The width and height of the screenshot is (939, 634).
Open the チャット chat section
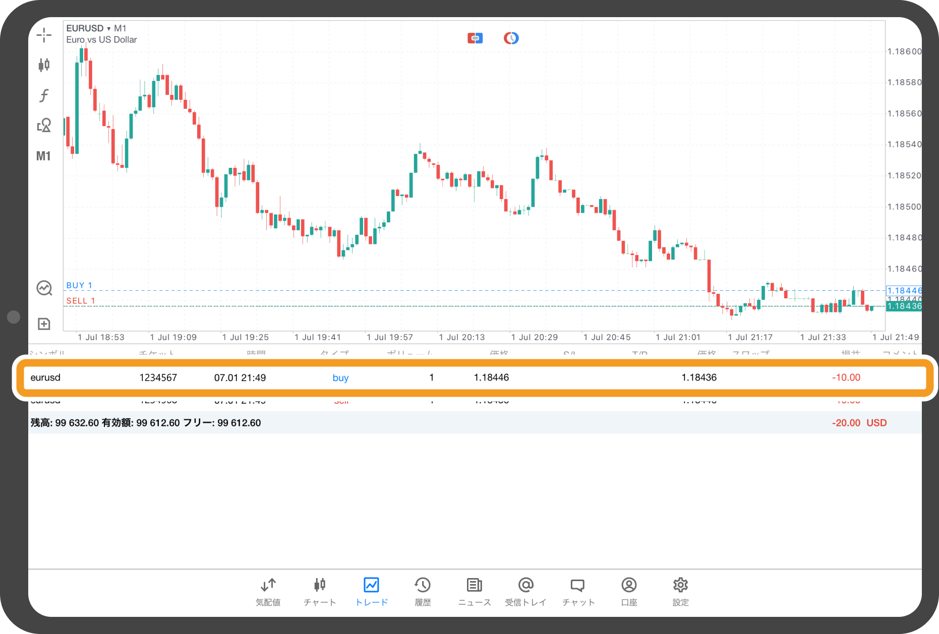[578, 591]
